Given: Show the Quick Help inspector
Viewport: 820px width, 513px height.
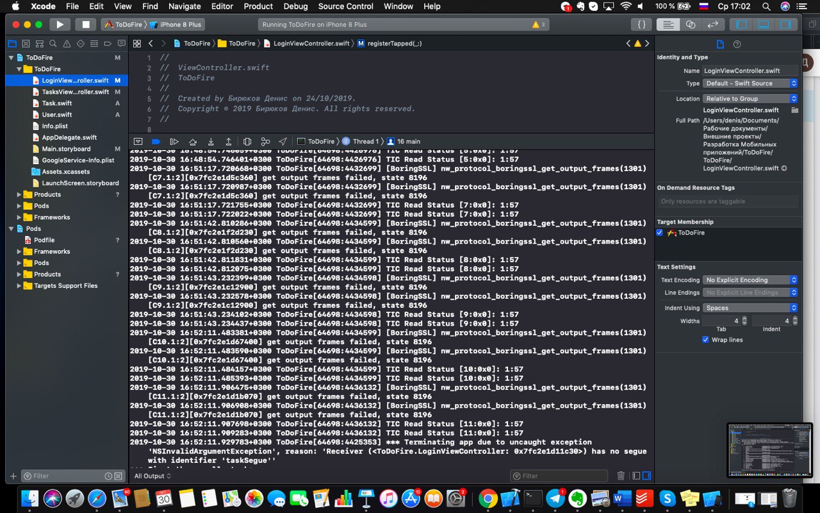Looking at the screenshot, I should pos(737,44).
